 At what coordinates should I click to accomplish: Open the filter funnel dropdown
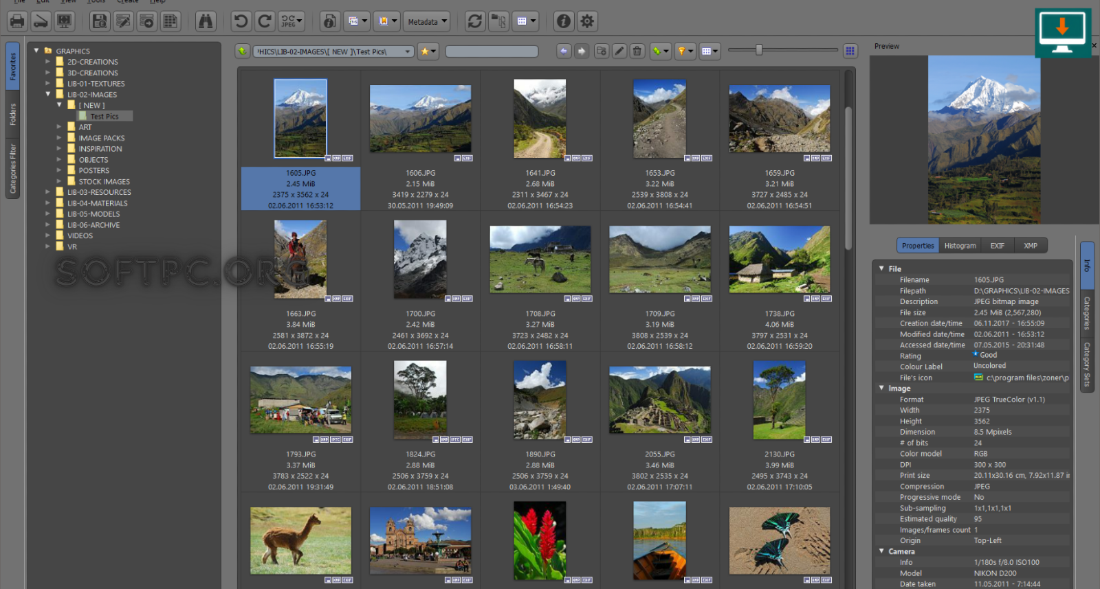click(685, 51)
